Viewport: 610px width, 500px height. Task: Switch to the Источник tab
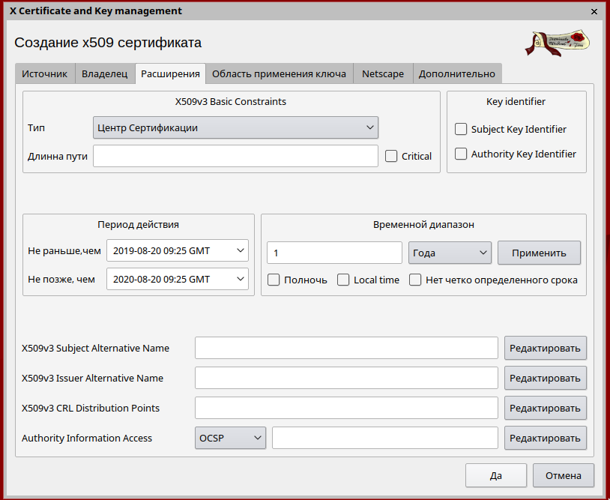tap(45, 73)
